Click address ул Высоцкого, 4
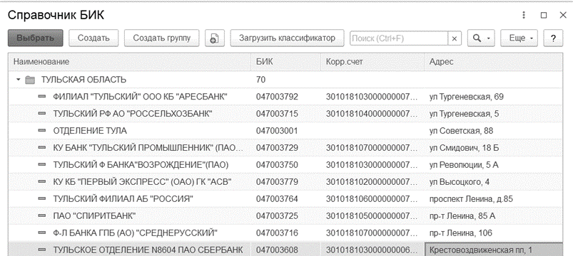The height and width of the screenshot is (256, 573). pos(460,181)
